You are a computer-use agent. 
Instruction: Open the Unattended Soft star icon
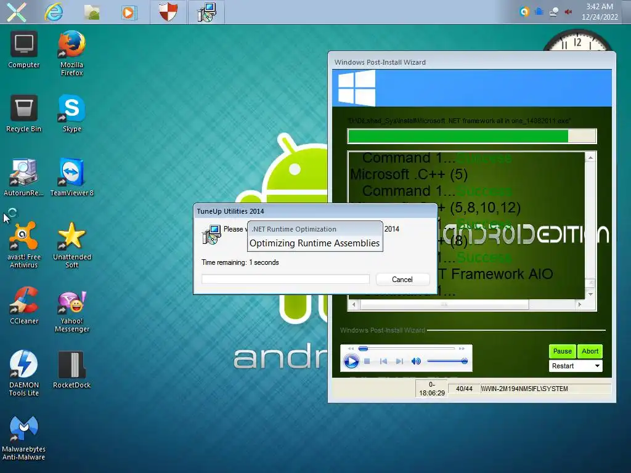coord(71,245)
